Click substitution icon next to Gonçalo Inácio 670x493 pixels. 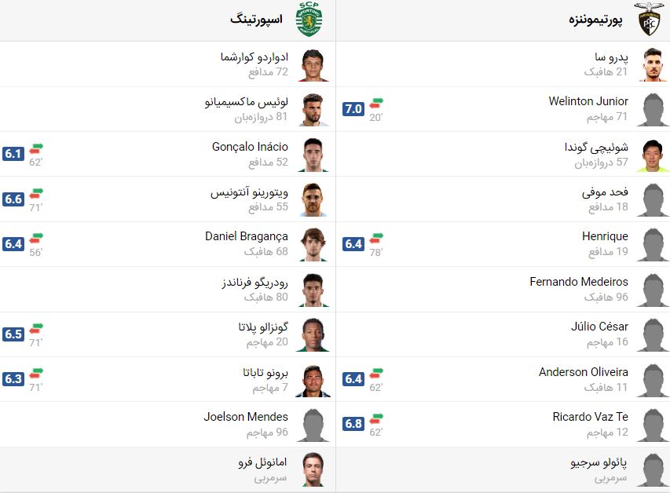[37, 148]
